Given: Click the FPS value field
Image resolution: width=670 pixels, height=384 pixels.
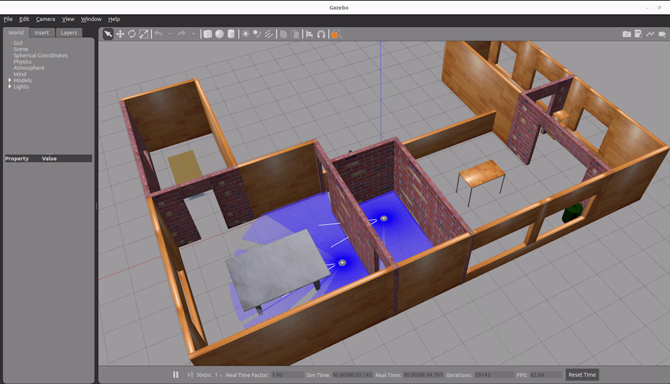Looking at the screenshot, I should 546,375.
